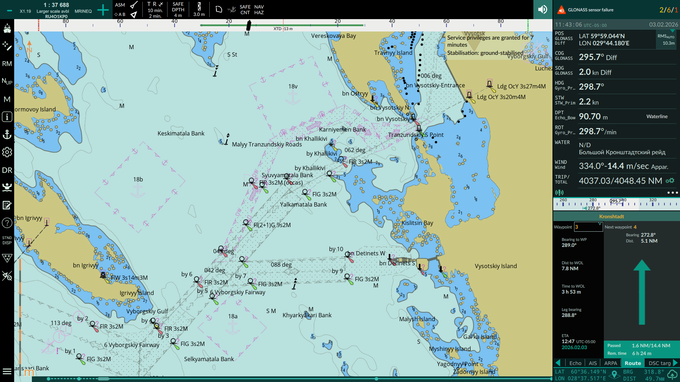Toggle NAV HAZ navigation hazards display
The image size is (680, 382).
tap(259, 10)
